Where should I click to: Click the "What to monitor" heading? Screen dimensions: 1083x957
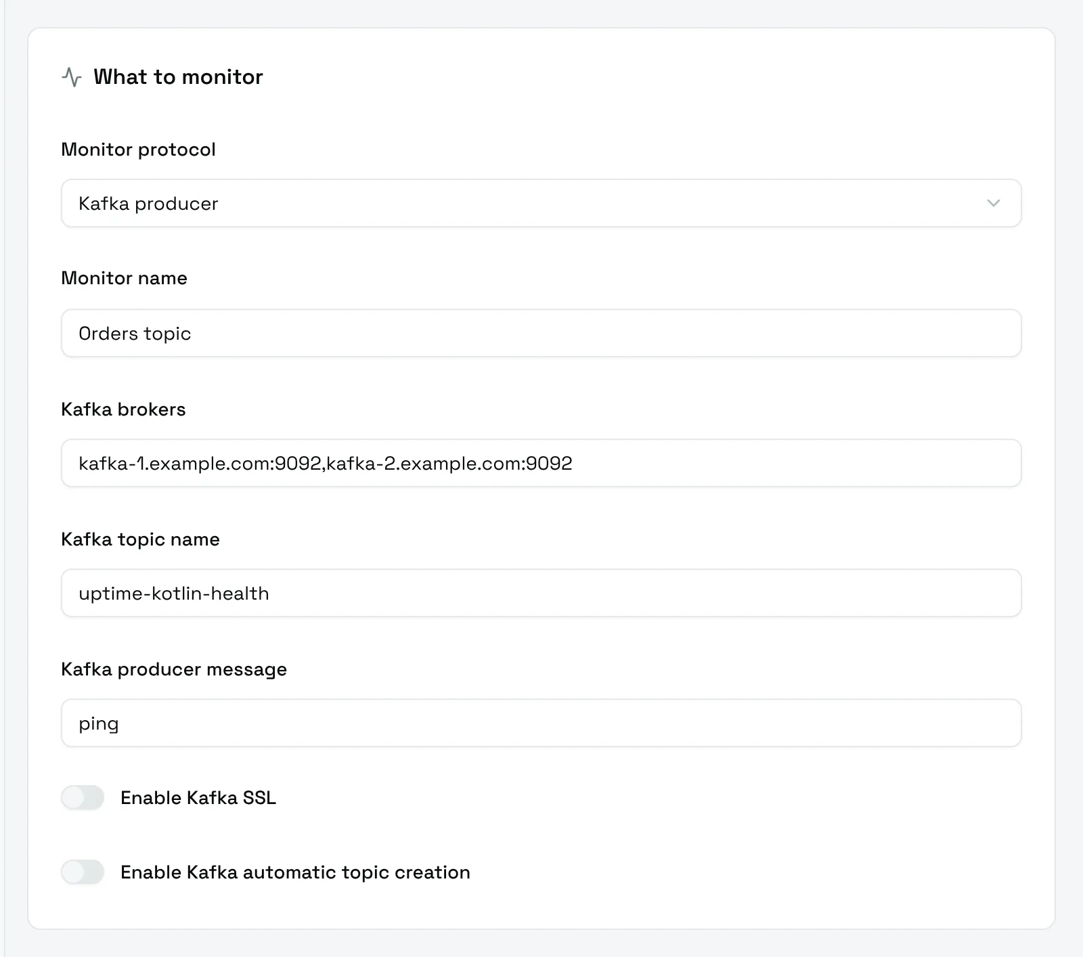[178, 77]
